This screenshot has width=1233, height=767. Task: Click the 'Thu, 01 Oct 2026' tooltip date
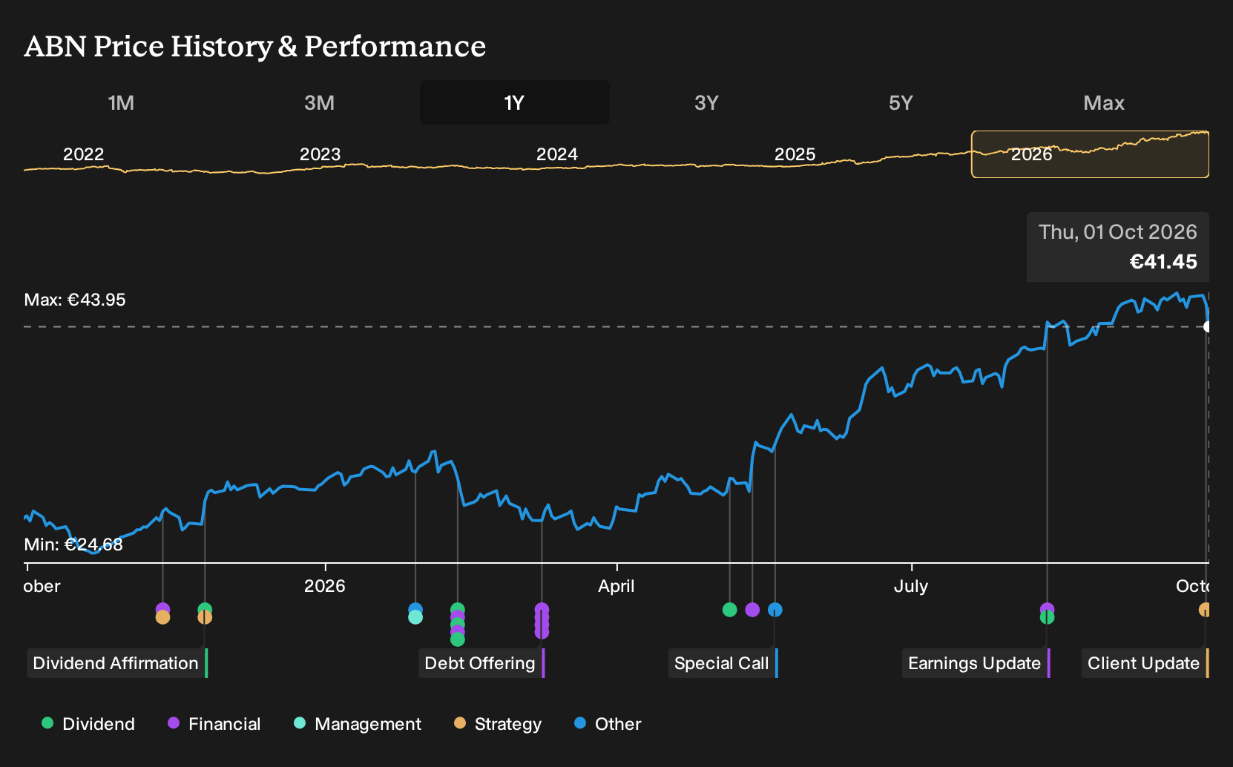tap(1118, 232)
